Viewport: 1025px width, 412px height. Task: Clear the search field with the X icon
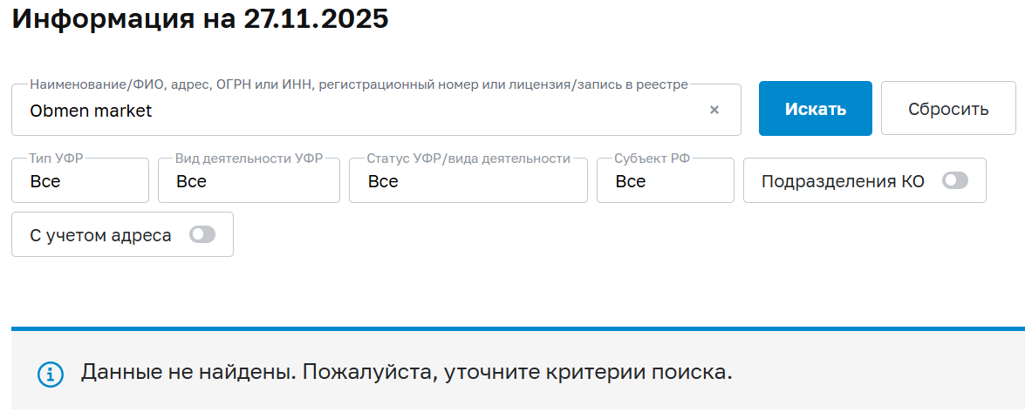tap(714, 110)
